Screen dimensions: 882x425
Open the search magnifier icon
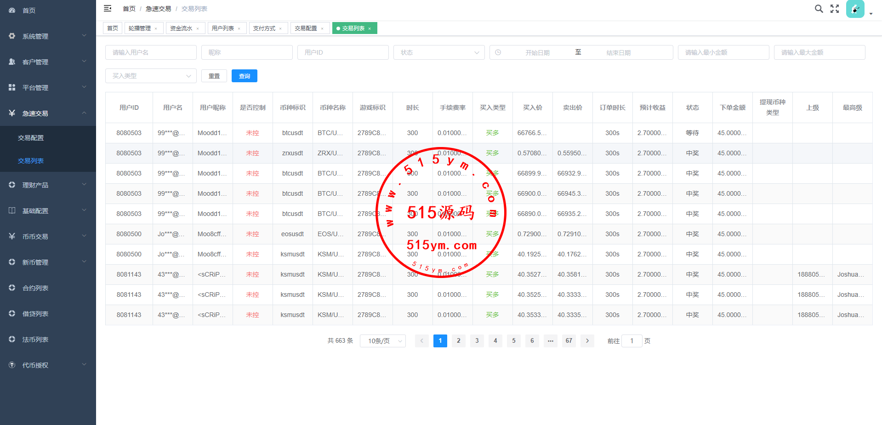tap(819, 9)
